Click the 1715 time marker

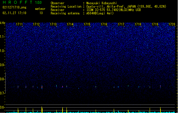click(87, 24)
